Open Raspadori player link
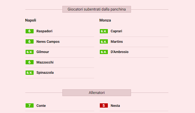This screenshot has height=113, width=195. pos(44,31)
